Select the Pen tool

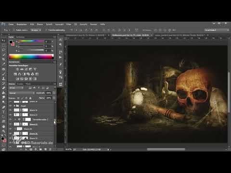[x=3, y=107]
